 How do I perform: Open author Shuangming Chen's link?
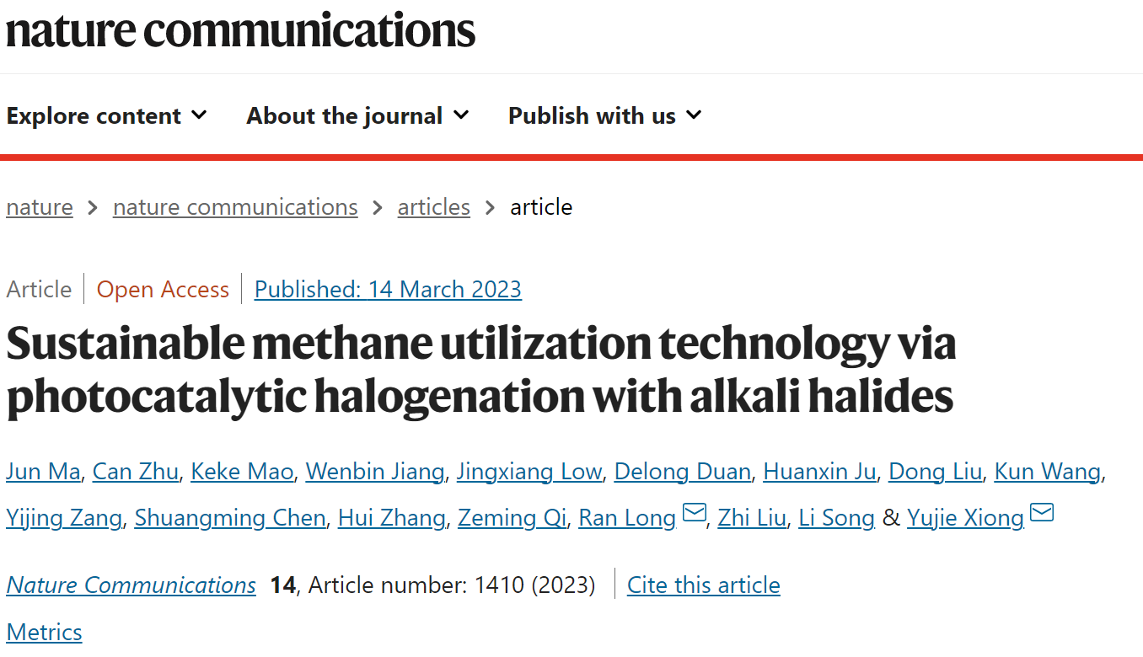pyautogui.click(x=230, y=517)
